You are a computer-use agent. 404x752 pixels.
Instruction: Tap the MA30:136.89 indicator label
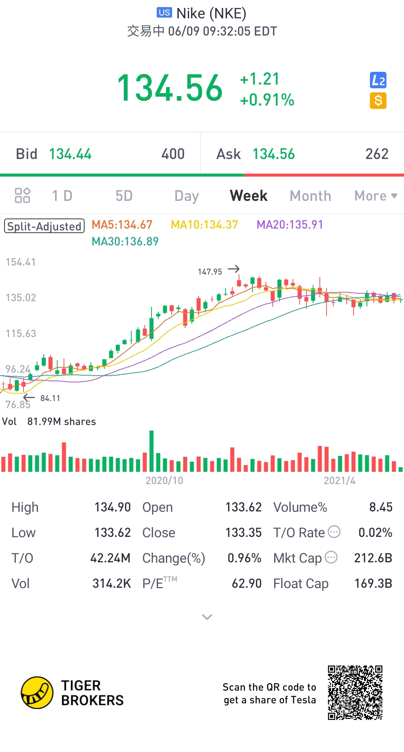pyautogui.click(x=125, y=241)
